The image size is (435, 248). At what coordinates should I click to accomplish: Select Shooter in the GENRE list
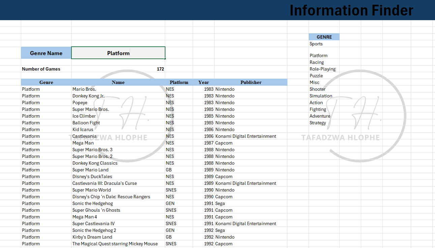coord(317,89)
